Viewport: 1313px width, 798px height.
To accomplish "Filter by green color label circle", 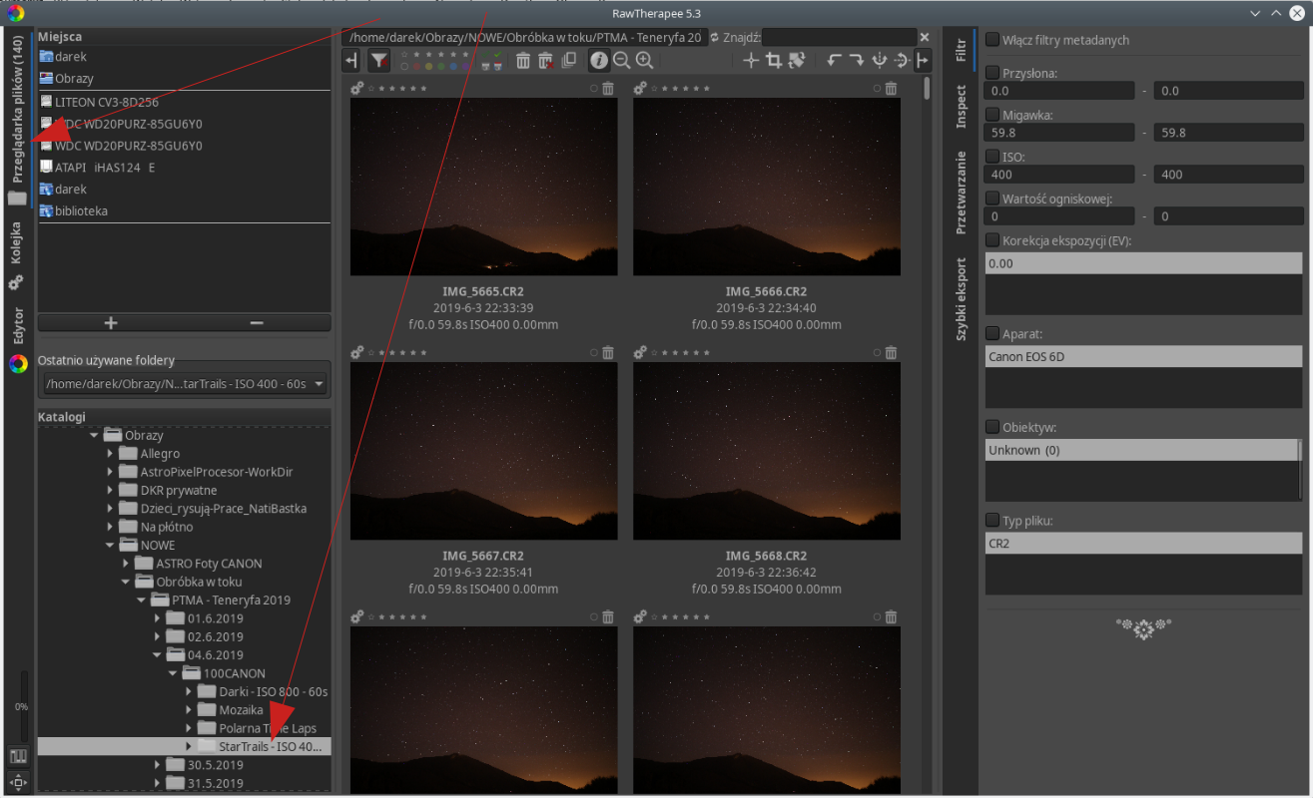I will 440,66.
